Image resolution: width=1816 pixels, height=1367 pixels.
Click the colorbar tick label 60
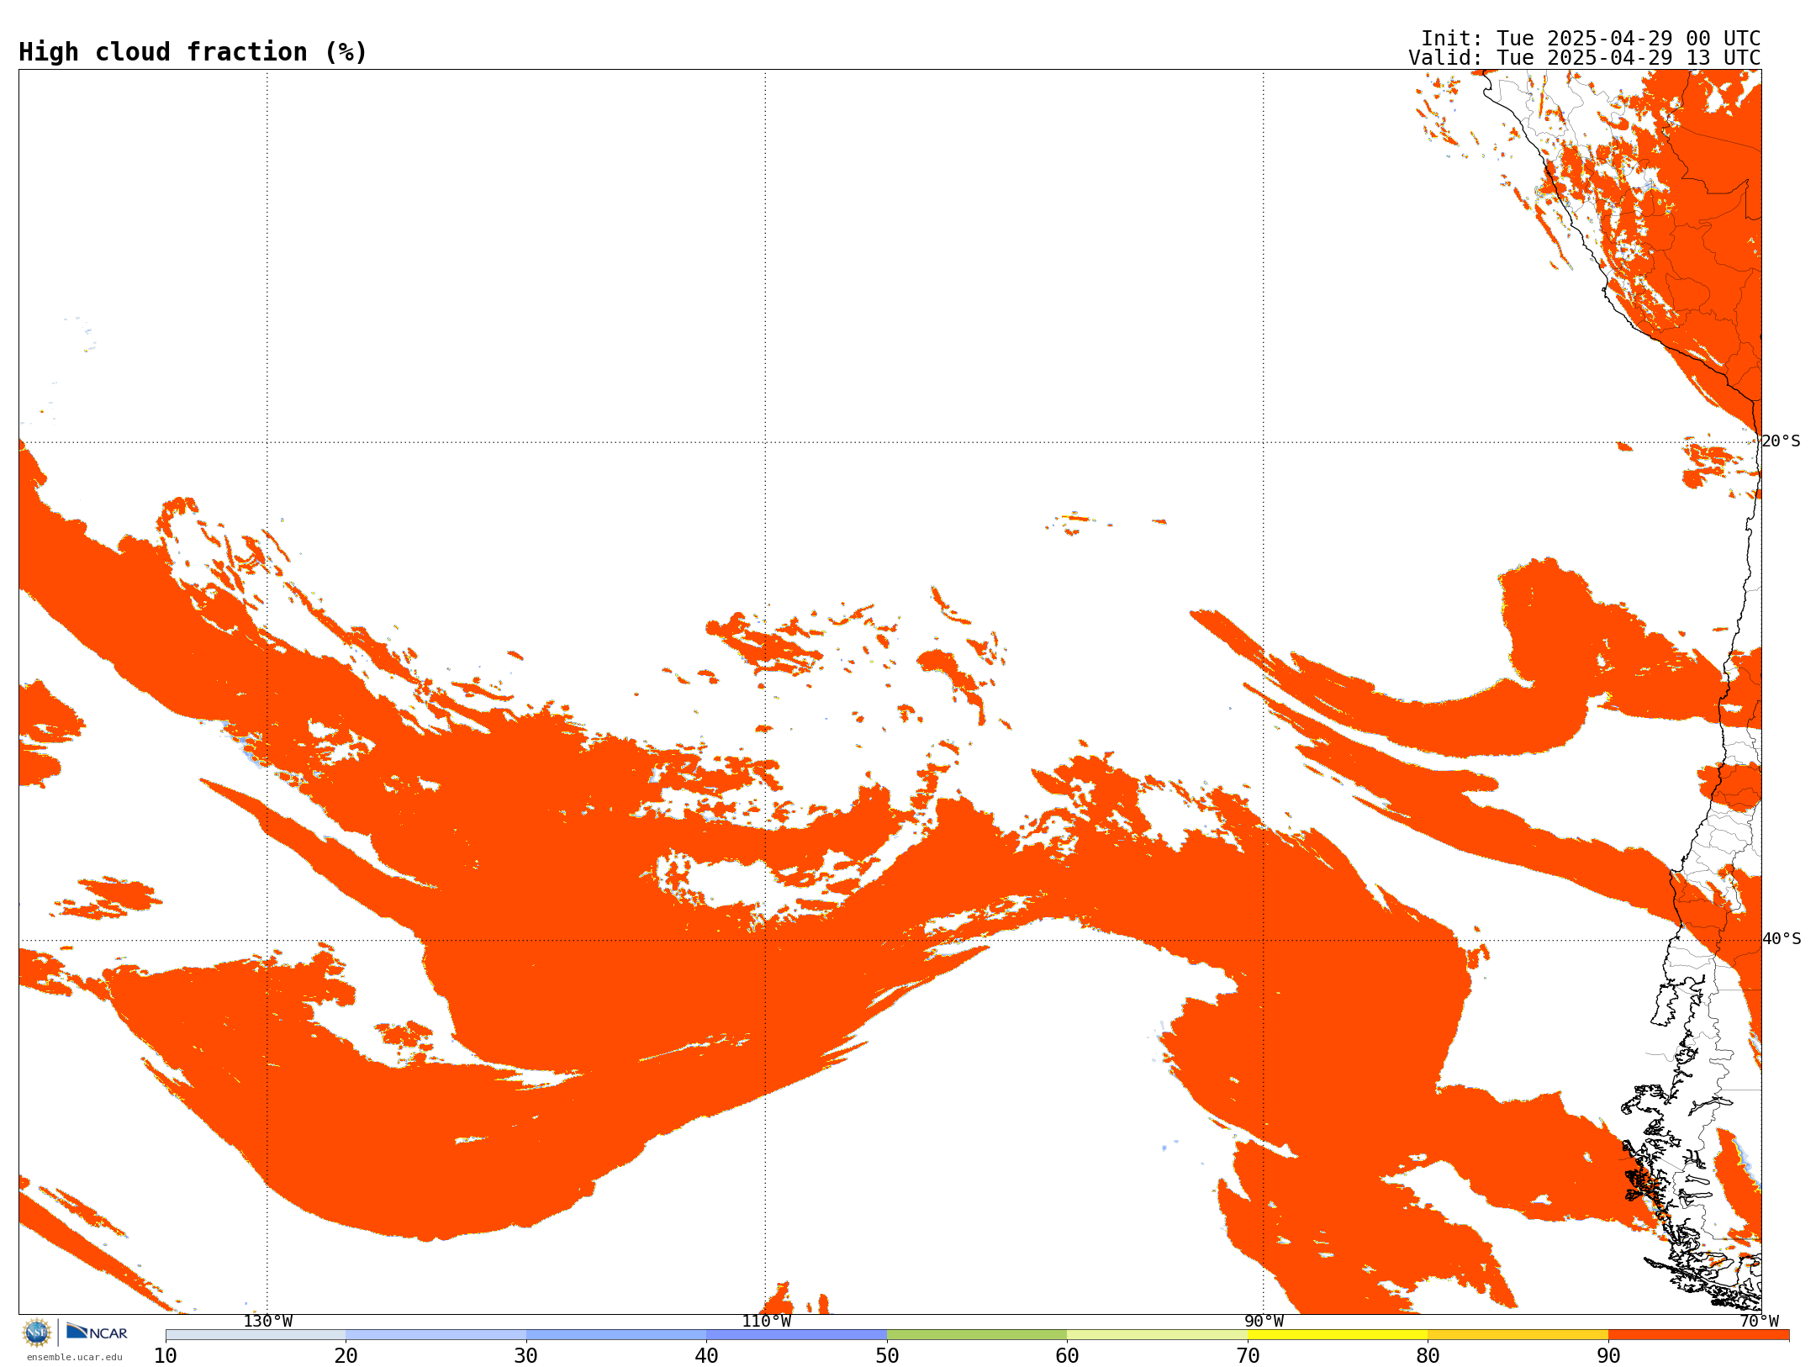click(1067, 1355)
